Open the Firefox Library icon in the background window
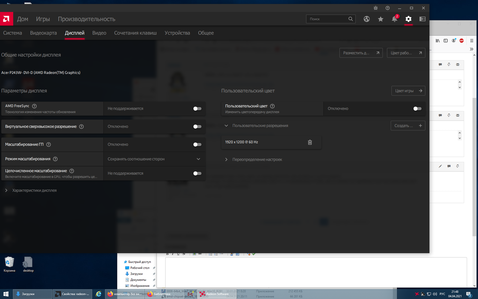The height and width of the screenshot is (299, 478). [438, 40]
